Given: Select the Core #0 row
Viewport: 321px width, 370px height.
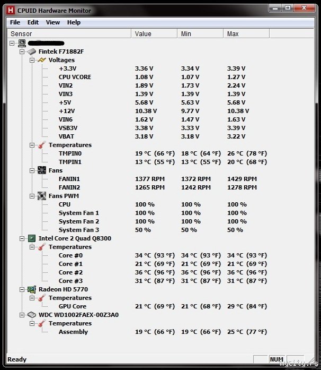Looking at the screenshot, I should click(x=70, y=255).
